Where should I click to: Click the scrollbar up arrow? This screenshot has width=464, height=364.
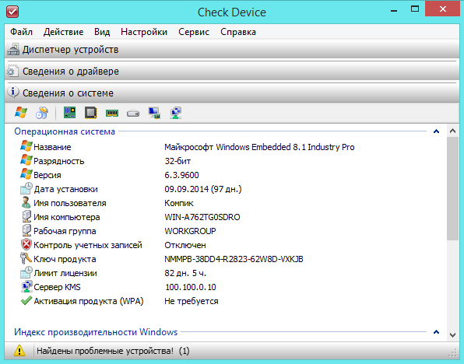[452, 131]
